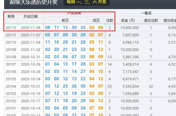Select issue number 20106
The height and width of the screenshot is (116, 176).
[x=11, y=72]
